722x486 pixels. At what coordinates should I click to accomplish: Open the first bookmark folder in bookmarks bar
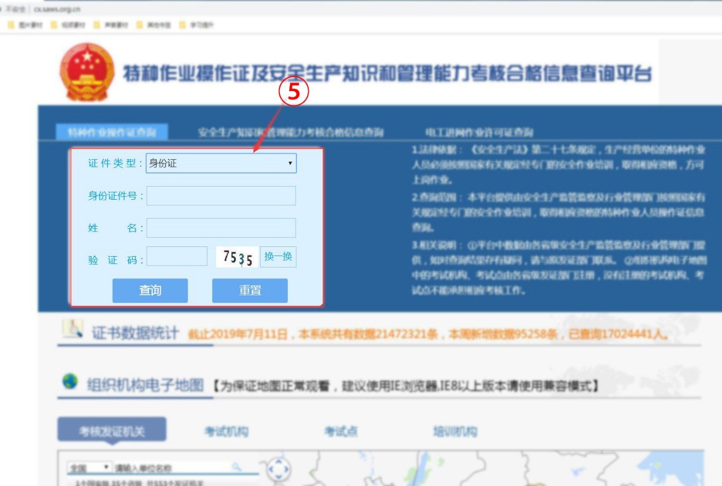25,25
